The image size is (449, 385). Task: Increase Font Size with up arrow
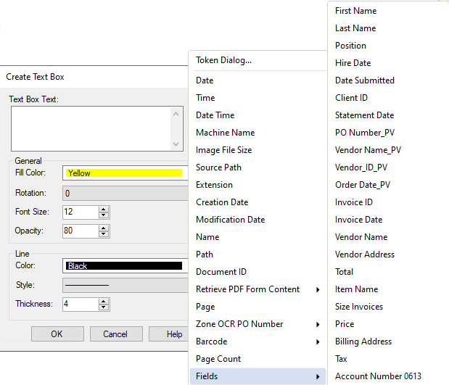tap(104, 210)
